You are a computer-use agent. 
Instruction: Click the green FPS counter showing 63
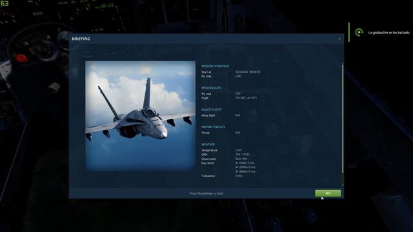(x=5, y=3)
